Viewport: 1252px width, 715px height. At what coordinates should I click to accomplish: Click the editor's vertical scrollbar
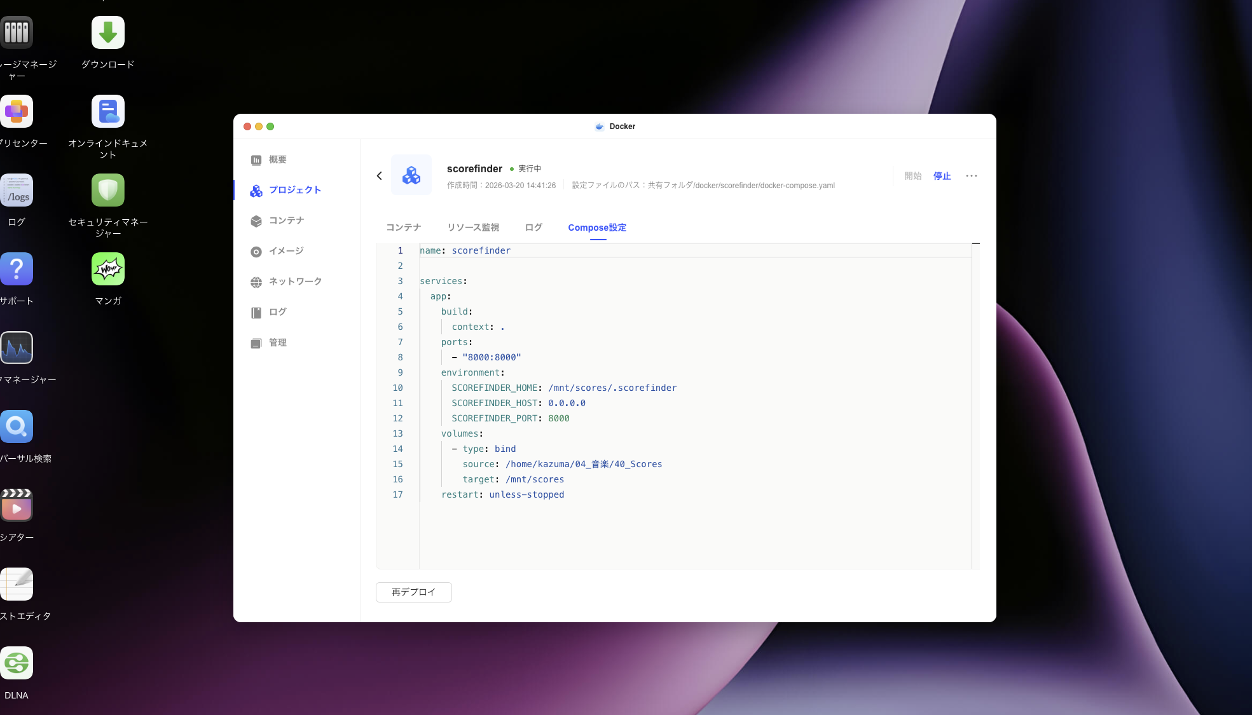tap(975, 407)
